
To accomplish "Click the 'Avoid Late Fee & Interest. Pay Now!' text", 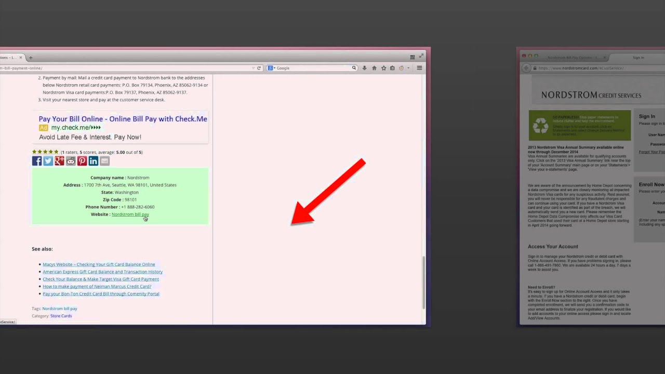I will [x=90, y=137].
